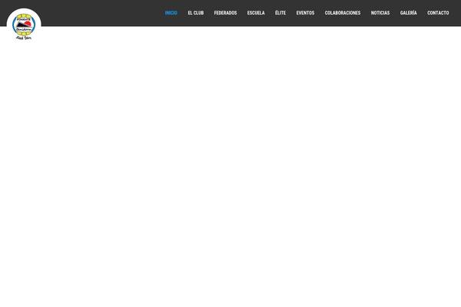Navigate to EVENTOS
Image resolution: width=461 pixels, height=307 pixels.
[x=305, y=13]
